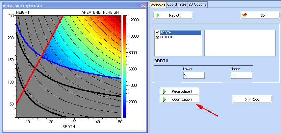Hit the green arrow icon beside Optimization
This screenshot has width=281, height=134.
165,99
